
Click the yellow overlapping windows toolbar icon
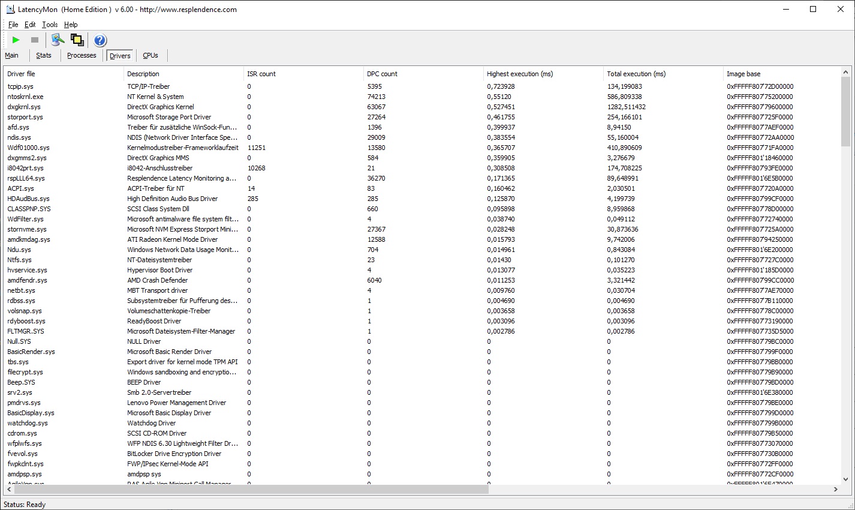(77, 40)
